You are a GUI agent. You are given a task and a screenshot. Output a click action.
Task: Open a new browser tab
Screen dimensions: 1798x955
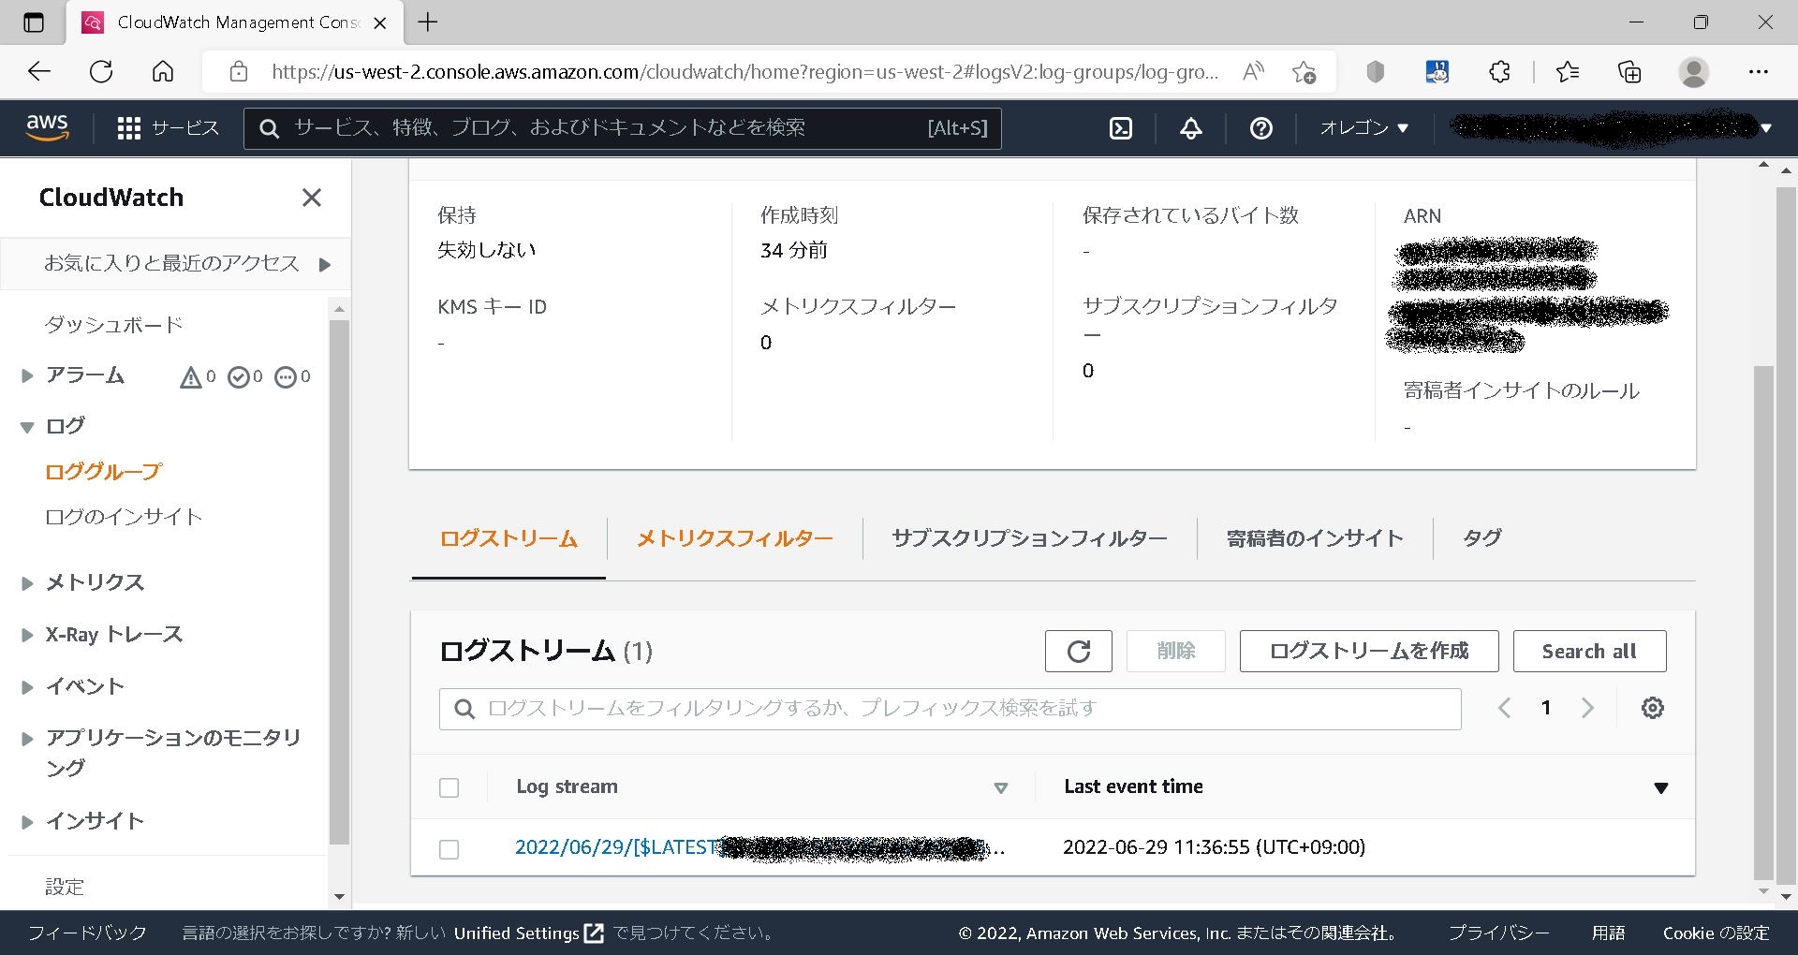pos(428,22)
